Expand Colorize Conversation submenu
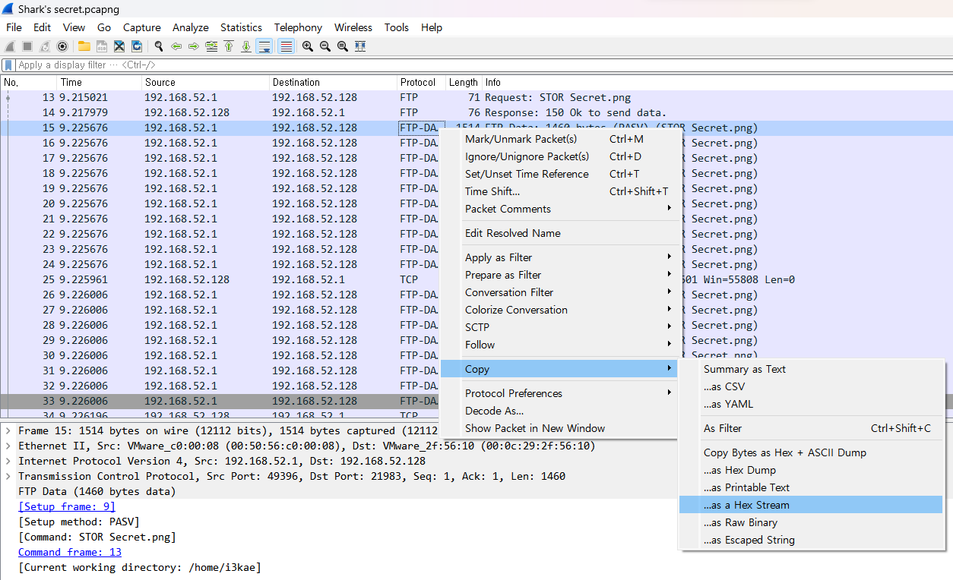953x580 pixels. tap(561, 310)
